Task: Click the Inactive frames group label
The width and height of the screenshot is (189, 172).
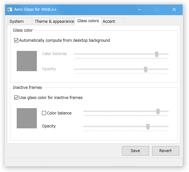Action: tap(27, 88)
